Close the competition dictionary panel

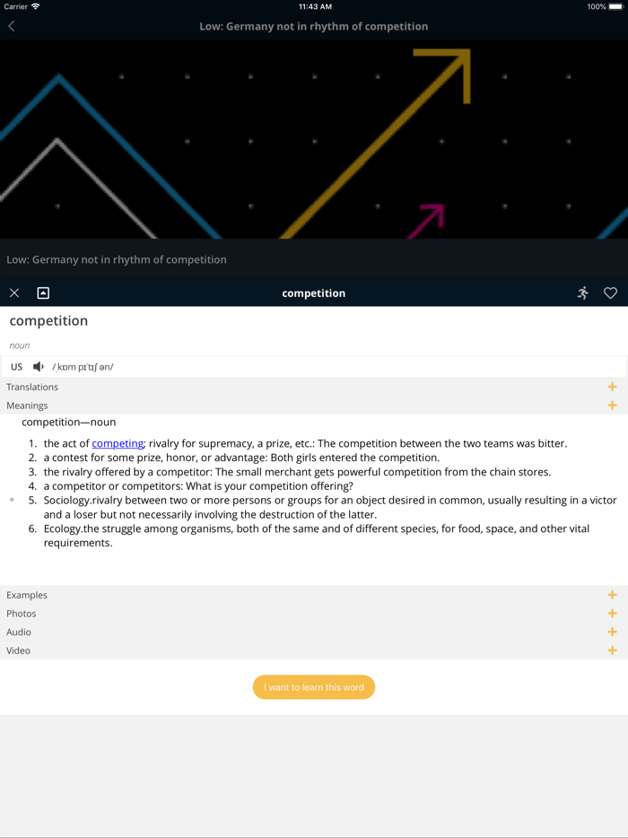[14, 293]
